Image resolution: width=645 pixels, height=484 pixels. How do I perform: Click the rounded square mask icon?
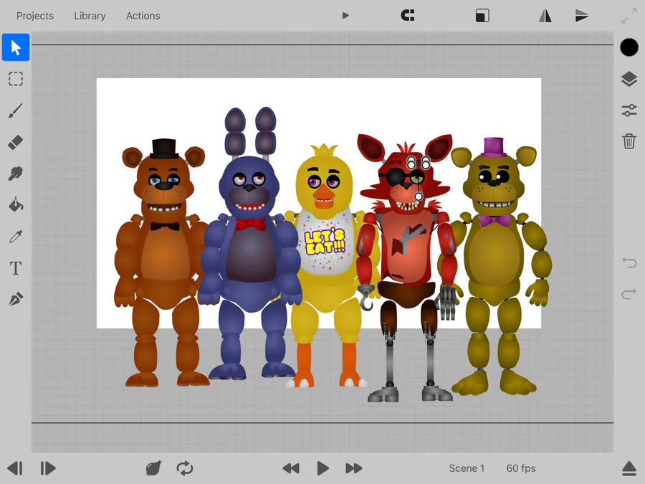click(482, 16)
